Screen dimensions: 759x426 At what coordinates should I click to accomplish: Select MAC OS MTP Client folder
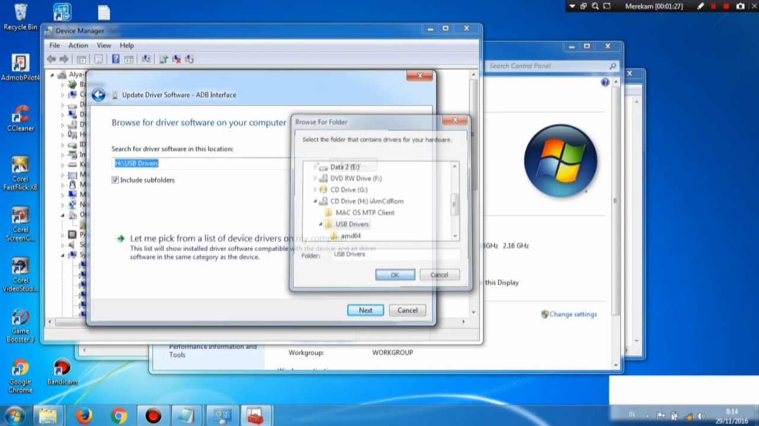(x=365, y=212)
